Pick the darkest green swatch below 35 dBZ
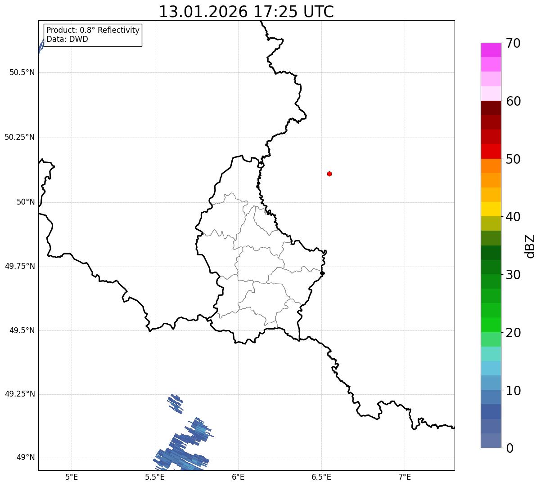 [491, 253]
